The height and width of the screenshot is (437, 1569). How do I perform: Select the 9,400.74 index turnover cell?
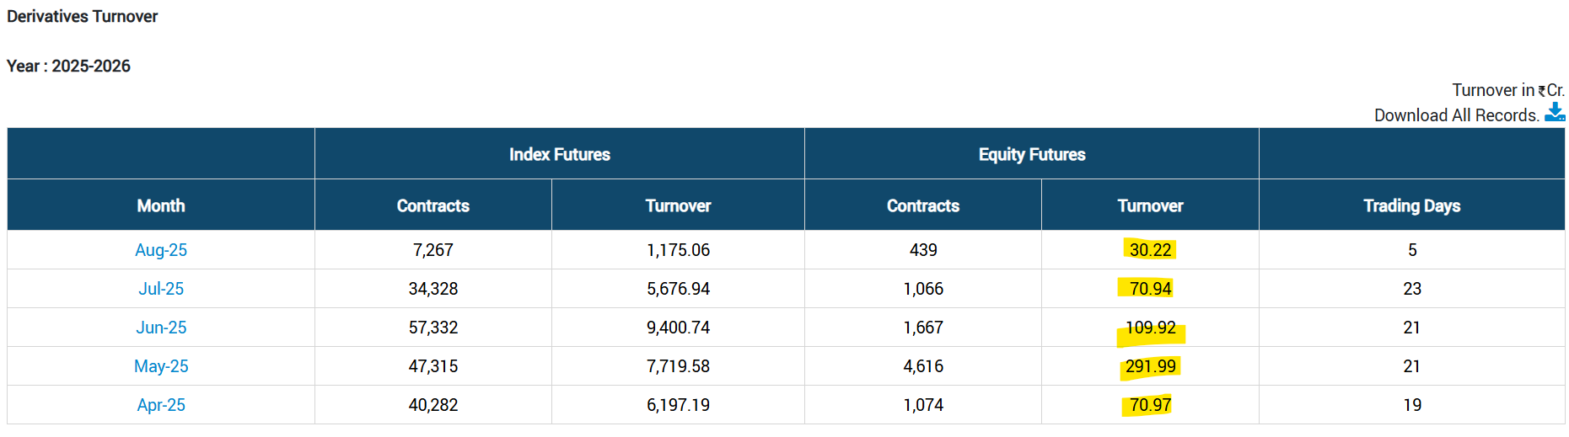(x=678, y=328)
